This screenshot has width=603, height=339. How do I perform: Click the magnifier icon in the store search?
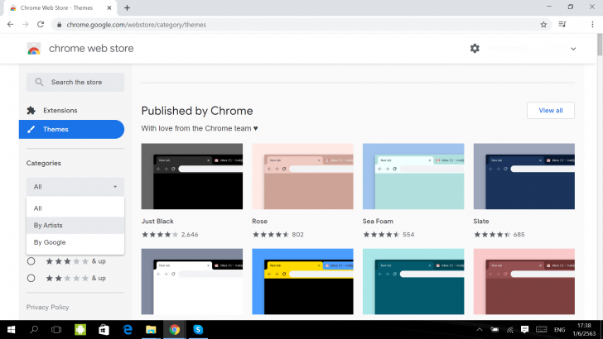39,82
